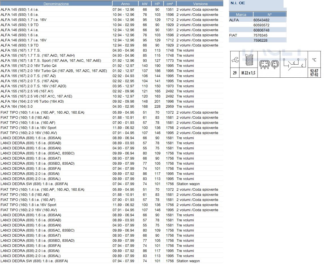Select row ALFA 146 (930) 1.9 TD
Viewport: 324px width, 265px height.
[x=111, y=45]
